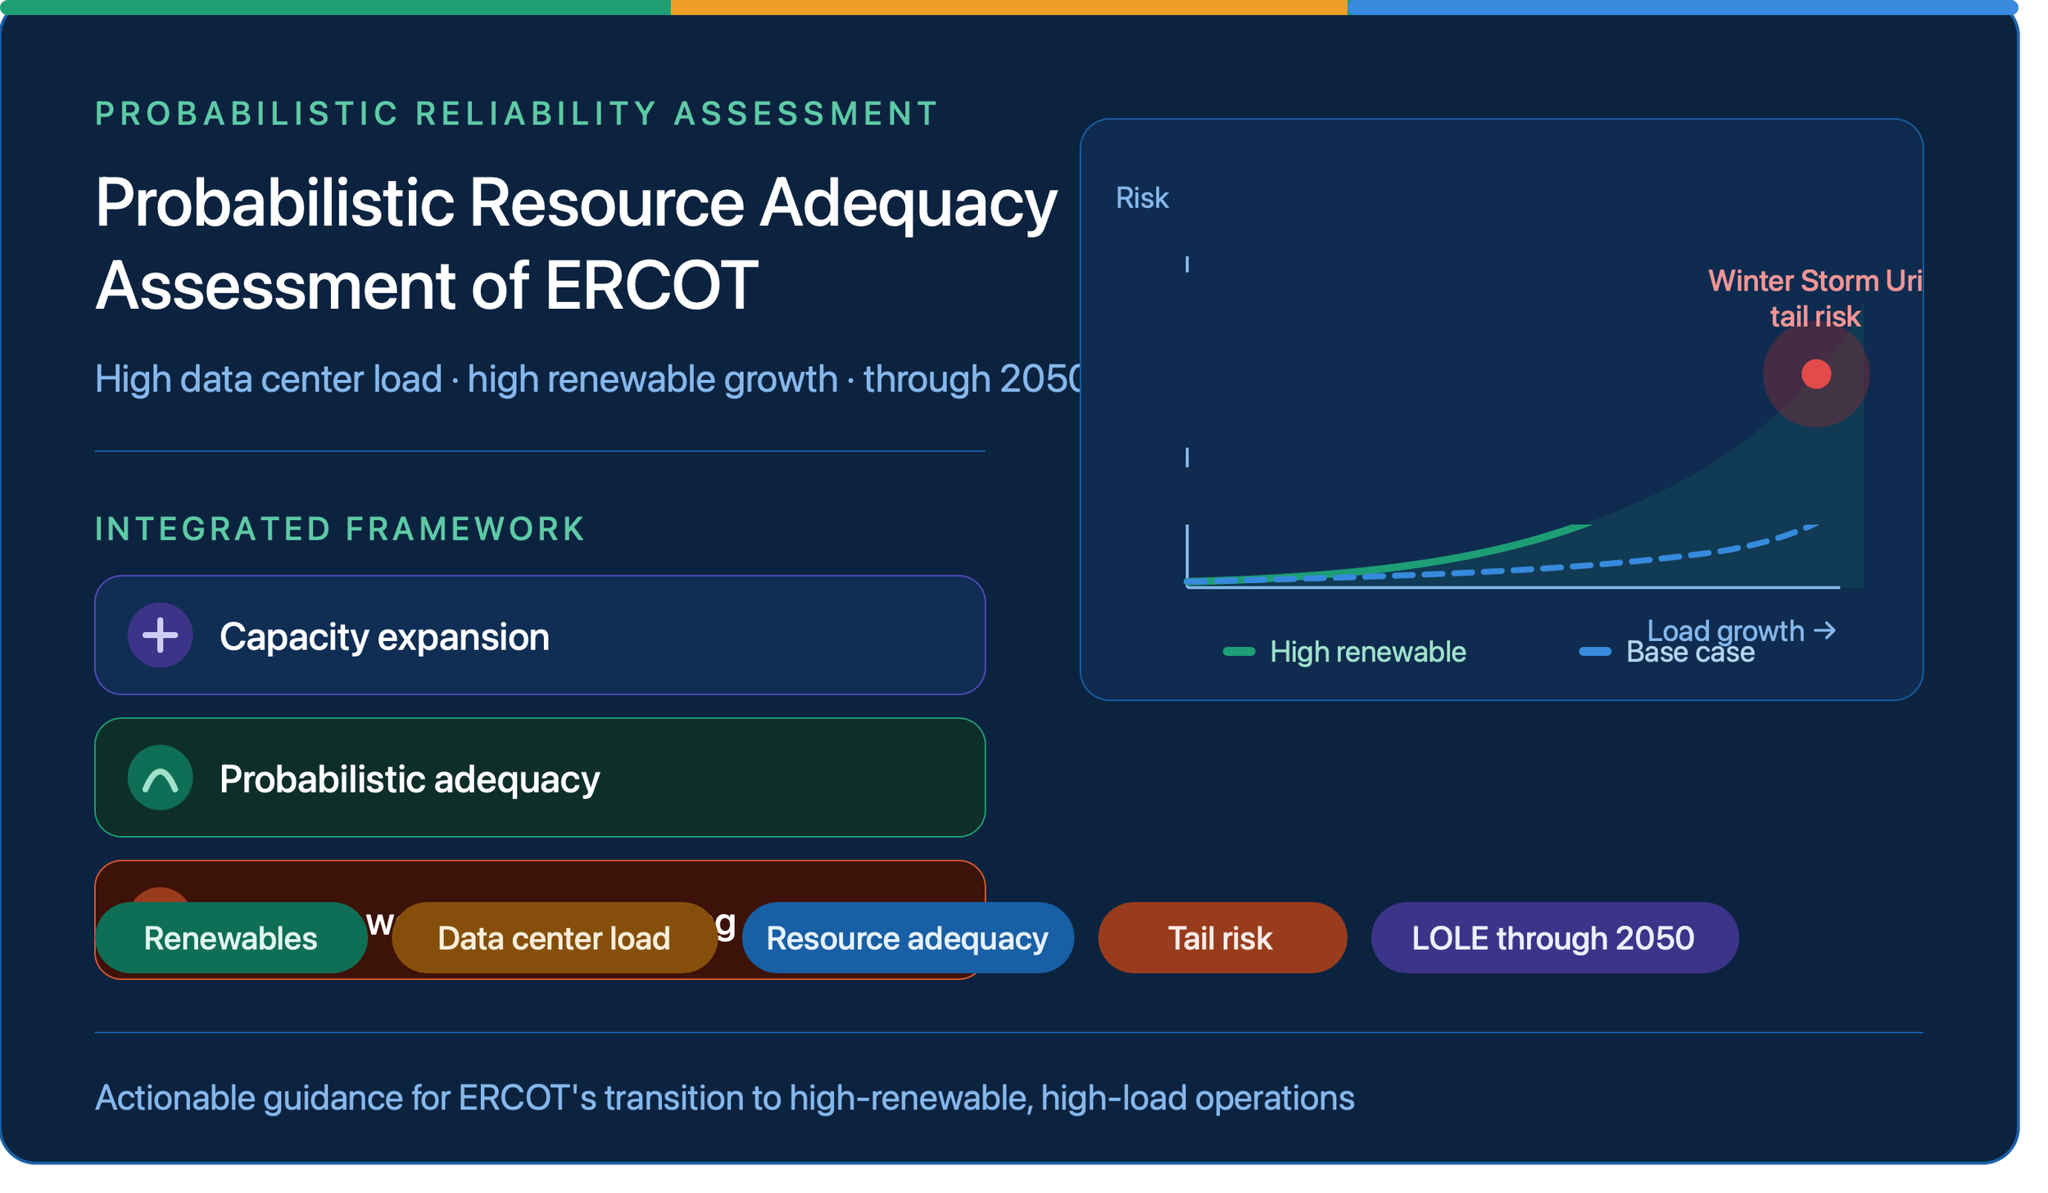
Task: Click the Risk axis label
Action: coord(1141,197)
